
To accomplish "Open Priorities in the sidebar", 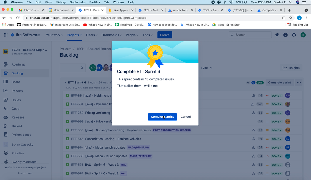I will 18,153.
